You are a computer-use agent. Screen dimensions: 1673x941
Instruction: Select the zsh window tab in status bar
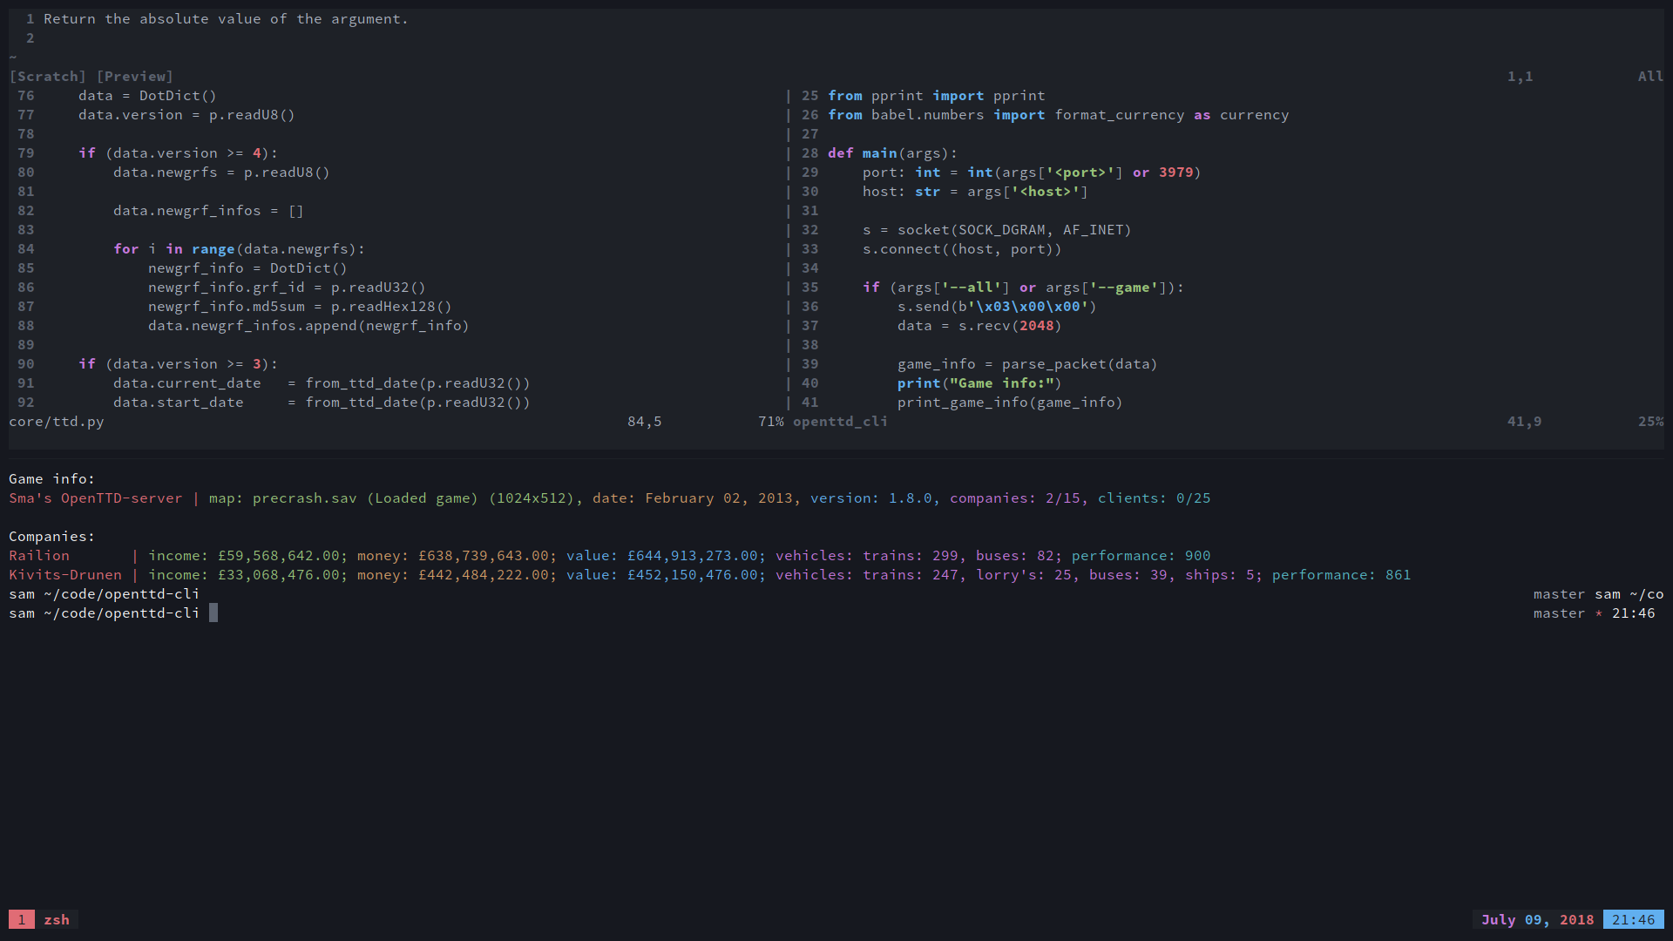click(x=57, y=919)
